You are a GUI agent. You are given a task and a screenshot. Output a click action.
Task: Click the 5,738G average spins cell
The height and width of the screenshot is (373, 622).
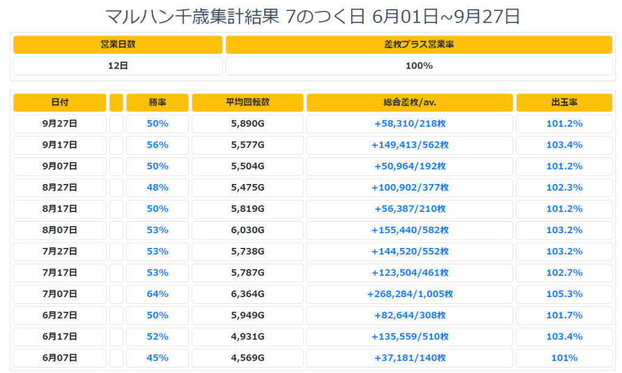tap(248, 252)
